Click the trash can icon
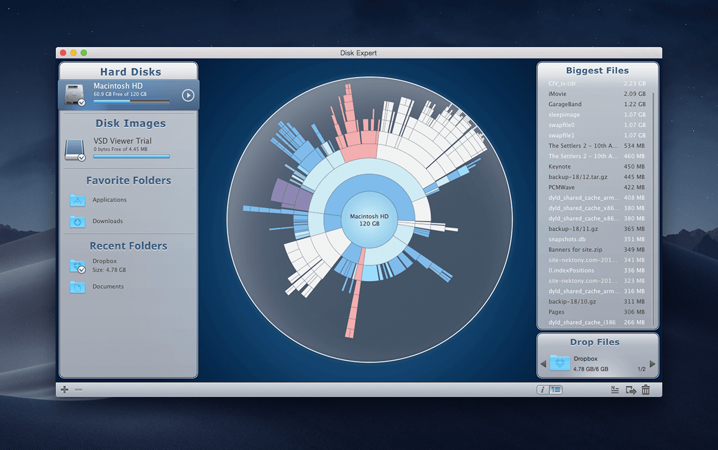 [x=646, y=389]
